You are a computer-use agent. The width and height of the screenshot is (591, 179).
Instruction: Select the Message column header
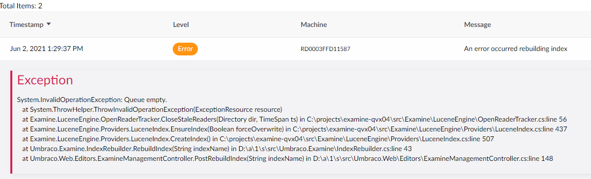(x=477, y=25)
